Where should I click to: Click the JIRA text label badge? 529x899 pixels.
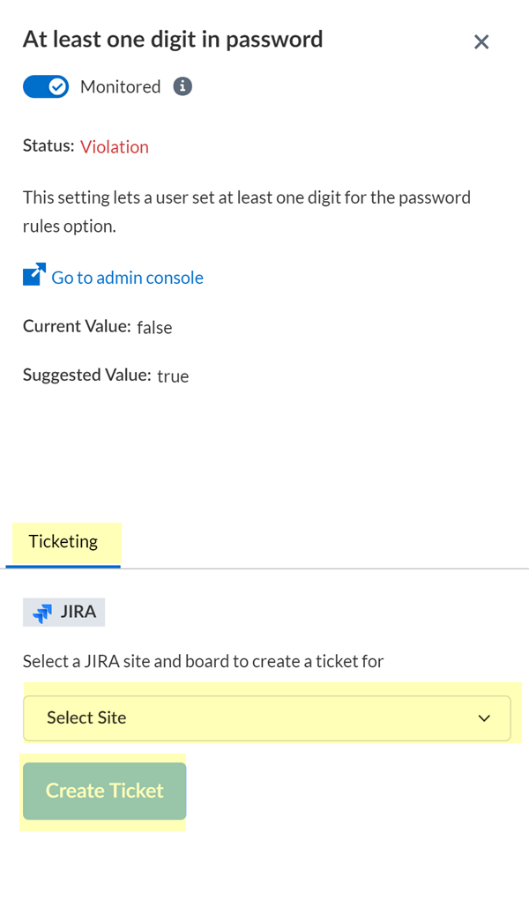(78, 612)
